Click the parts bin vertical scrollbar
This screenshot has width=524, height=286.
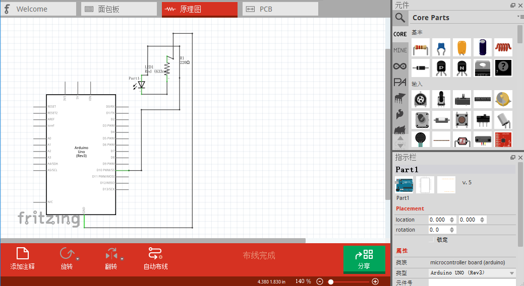pyautogui.click(x=520, y=34)
